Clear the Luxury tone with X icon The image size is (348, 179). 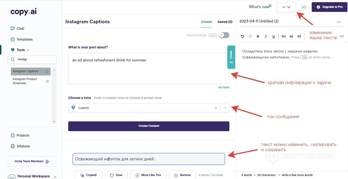point(216,108)
